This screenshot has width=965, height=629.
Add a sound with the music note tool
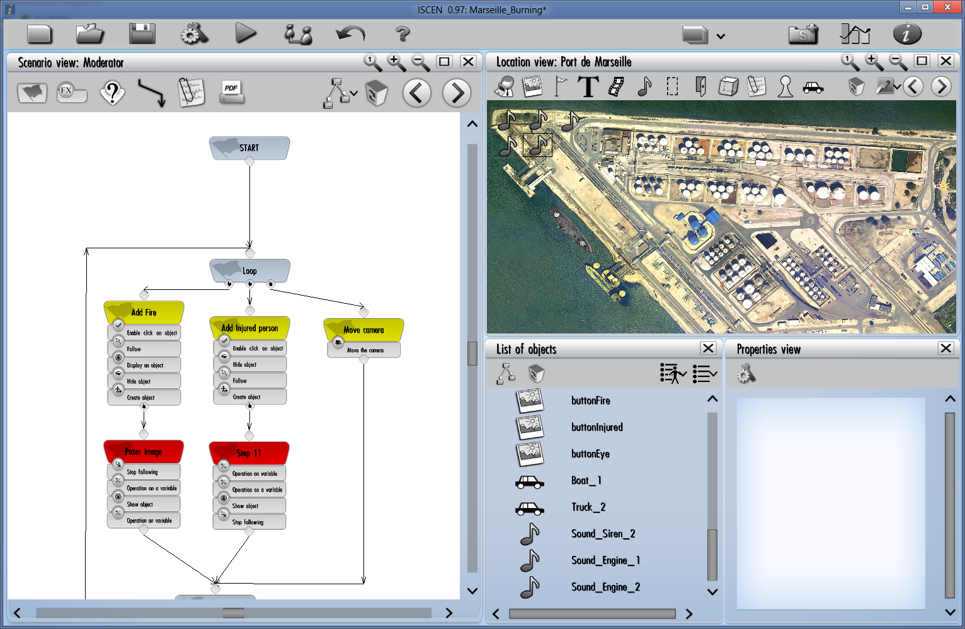(644, 86)
